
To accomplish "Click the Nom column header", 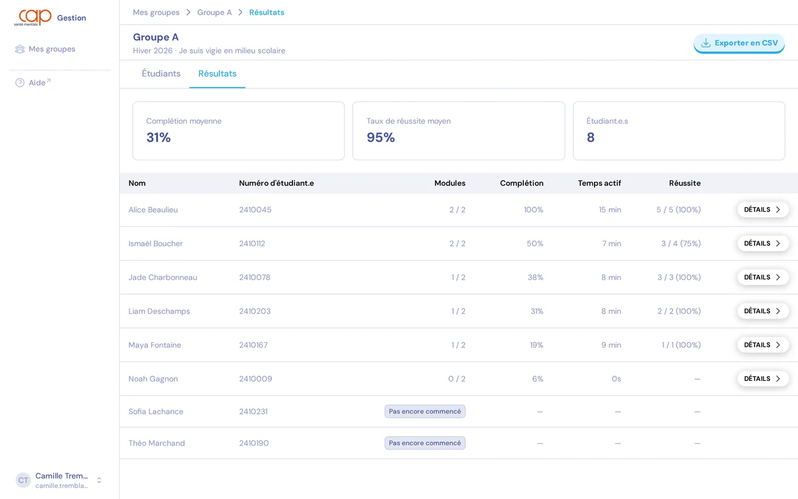I will [x=137, y=183].
